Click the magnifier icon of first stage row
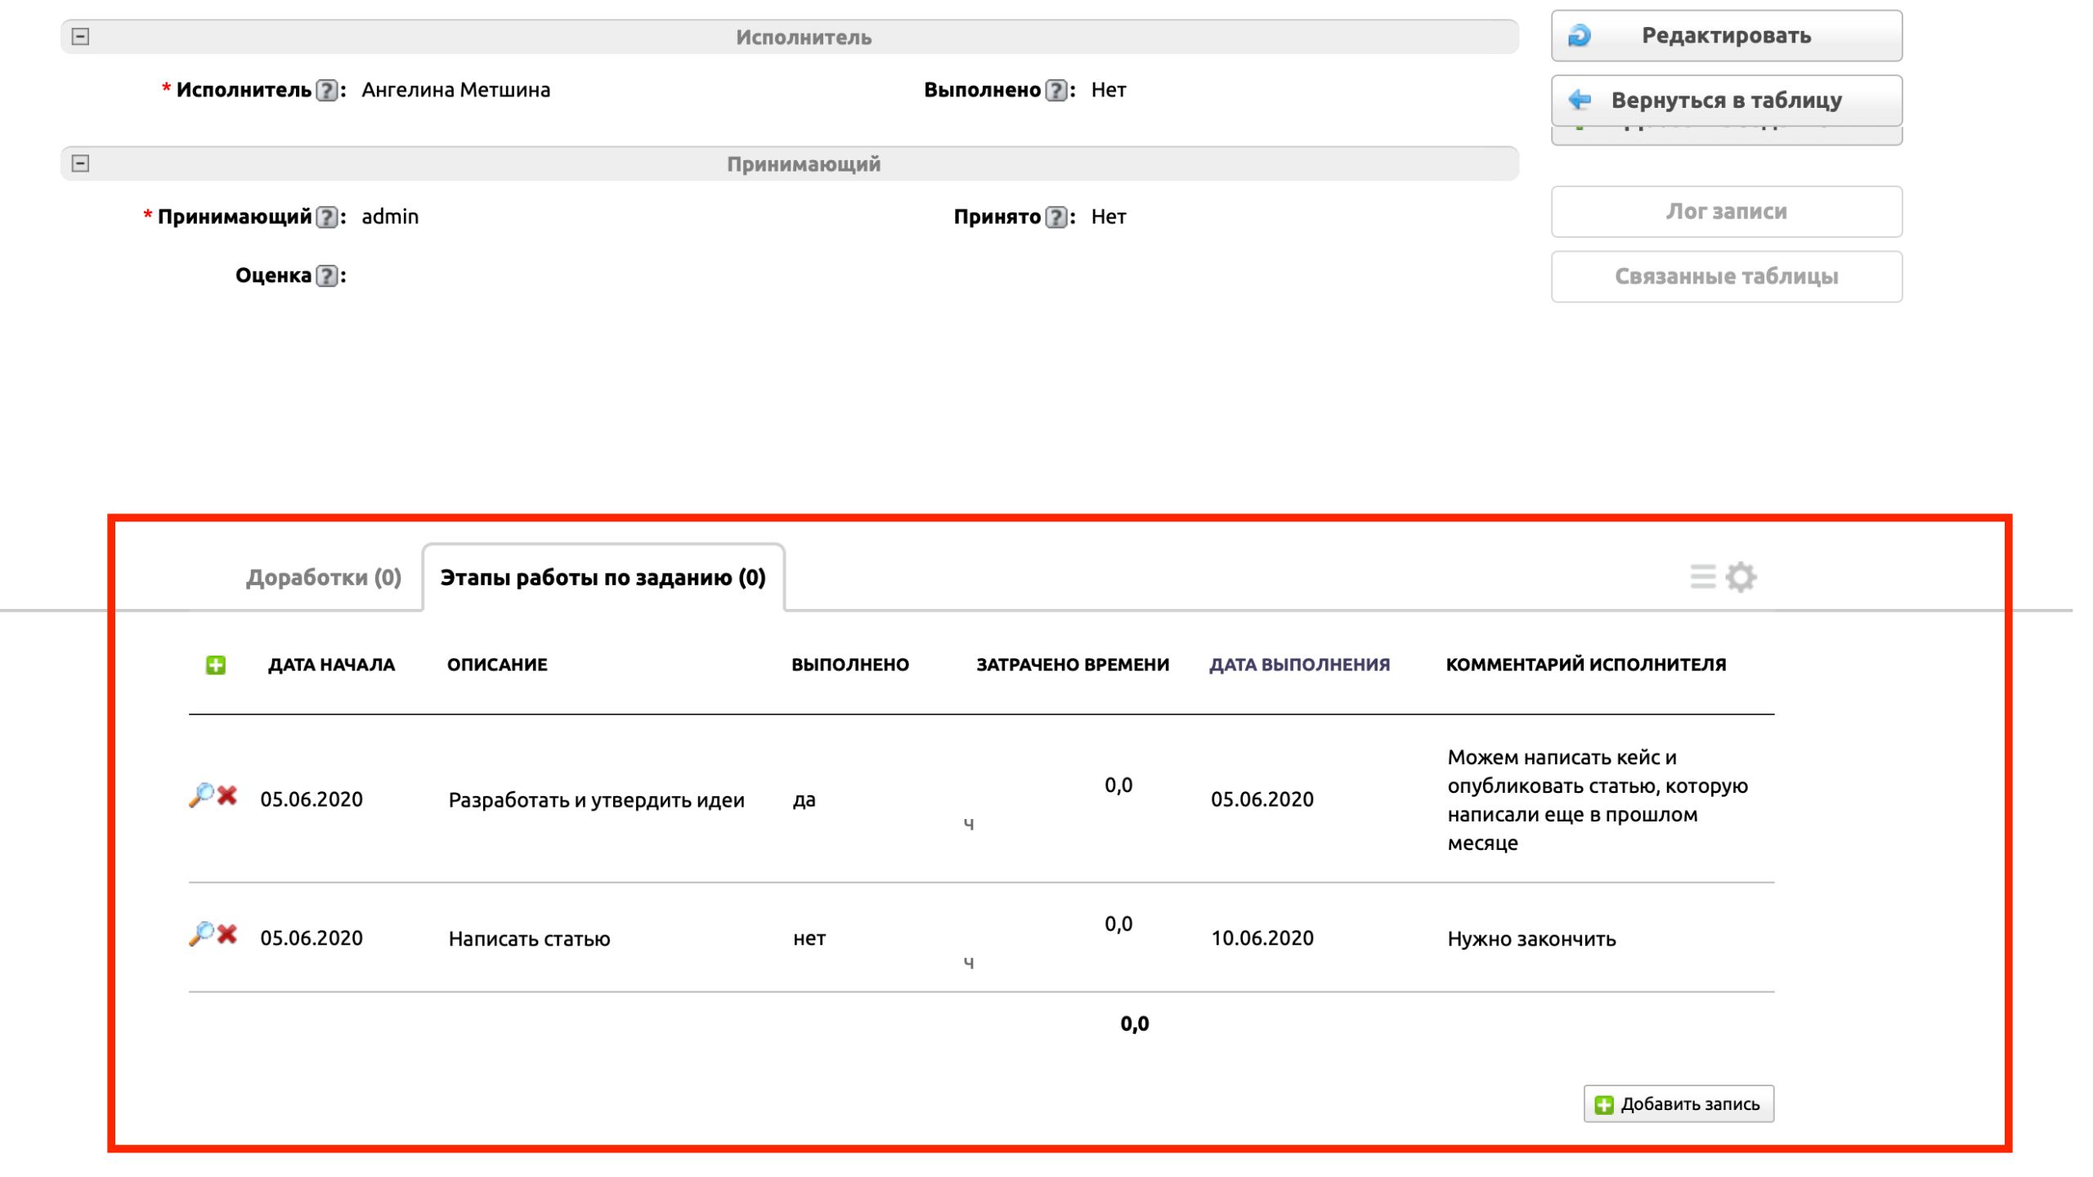The image size is (2093, 1177). 200,794
